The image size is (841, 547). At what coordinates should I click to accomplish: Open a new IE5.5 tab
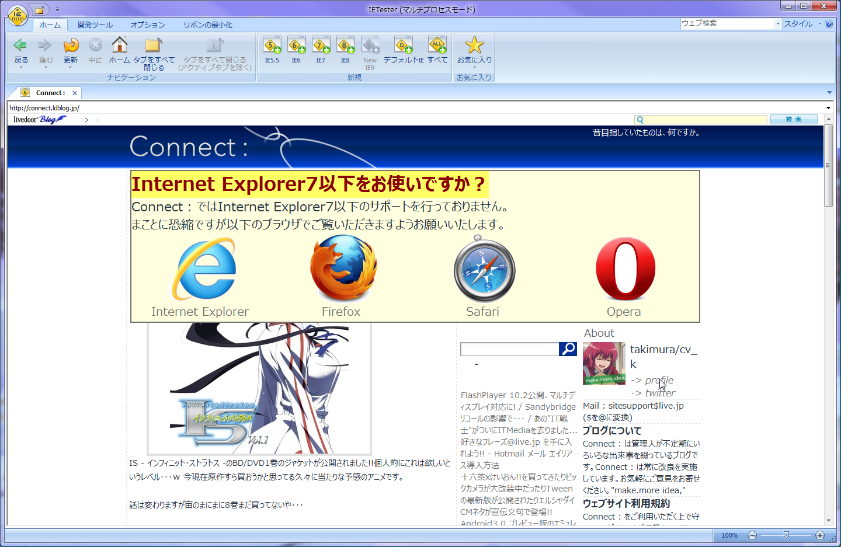[x=272, y=45]
